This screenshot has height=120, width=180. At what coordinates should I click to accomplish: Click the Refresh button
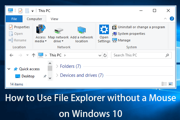[x=105, y=55]
